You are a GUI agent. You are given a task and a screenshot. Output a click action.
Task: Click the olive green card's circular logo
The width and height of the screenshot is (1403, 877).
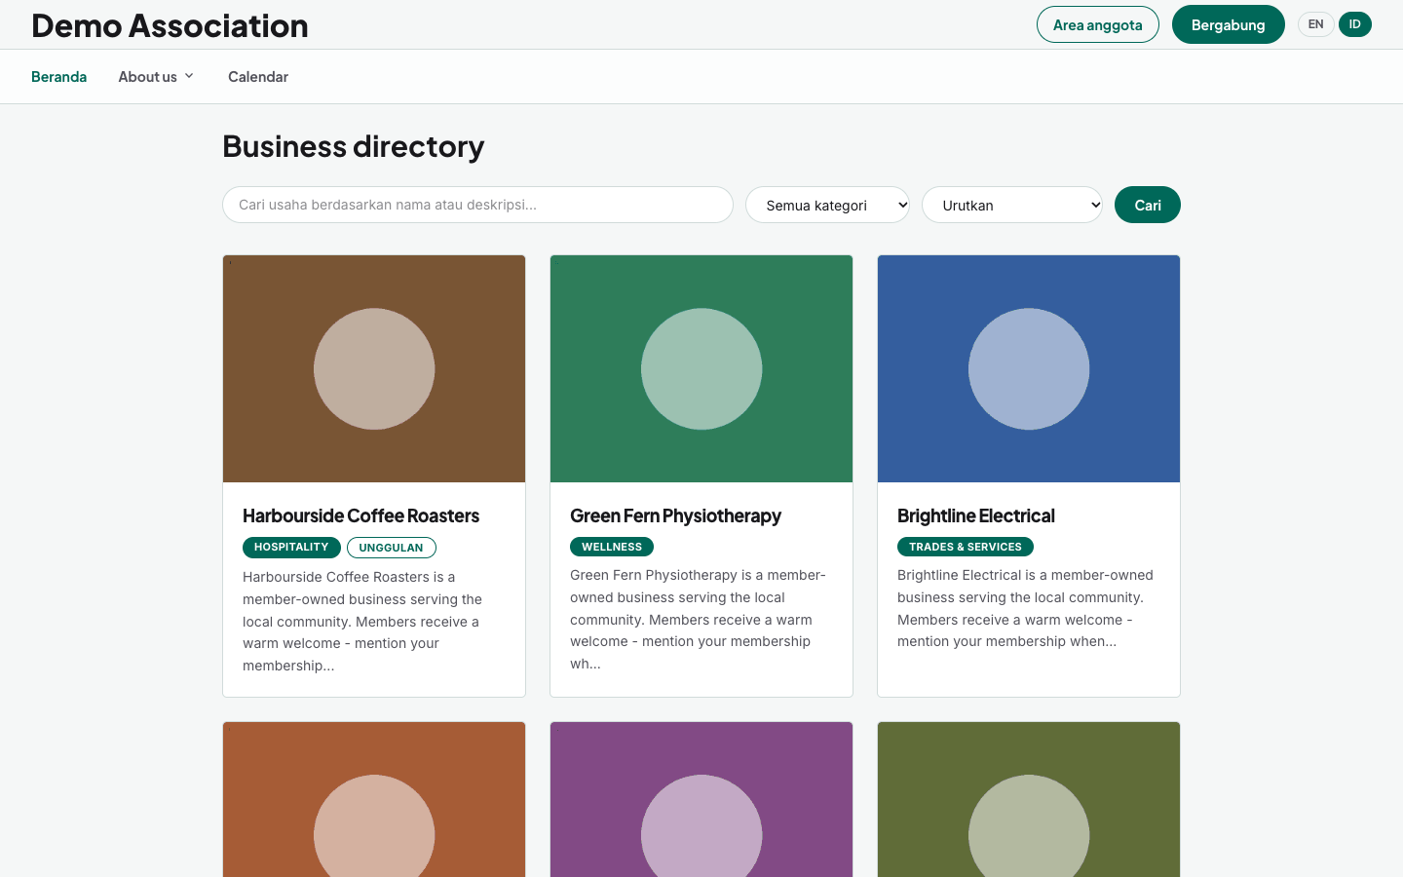pos(1029,826)
